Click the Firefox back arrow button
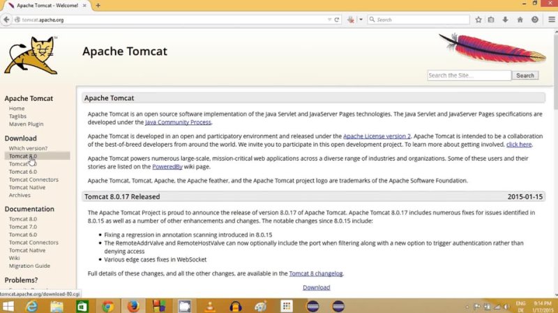This screenshot has height=313, width=558. pyautogui.click(x=6, y=20)
